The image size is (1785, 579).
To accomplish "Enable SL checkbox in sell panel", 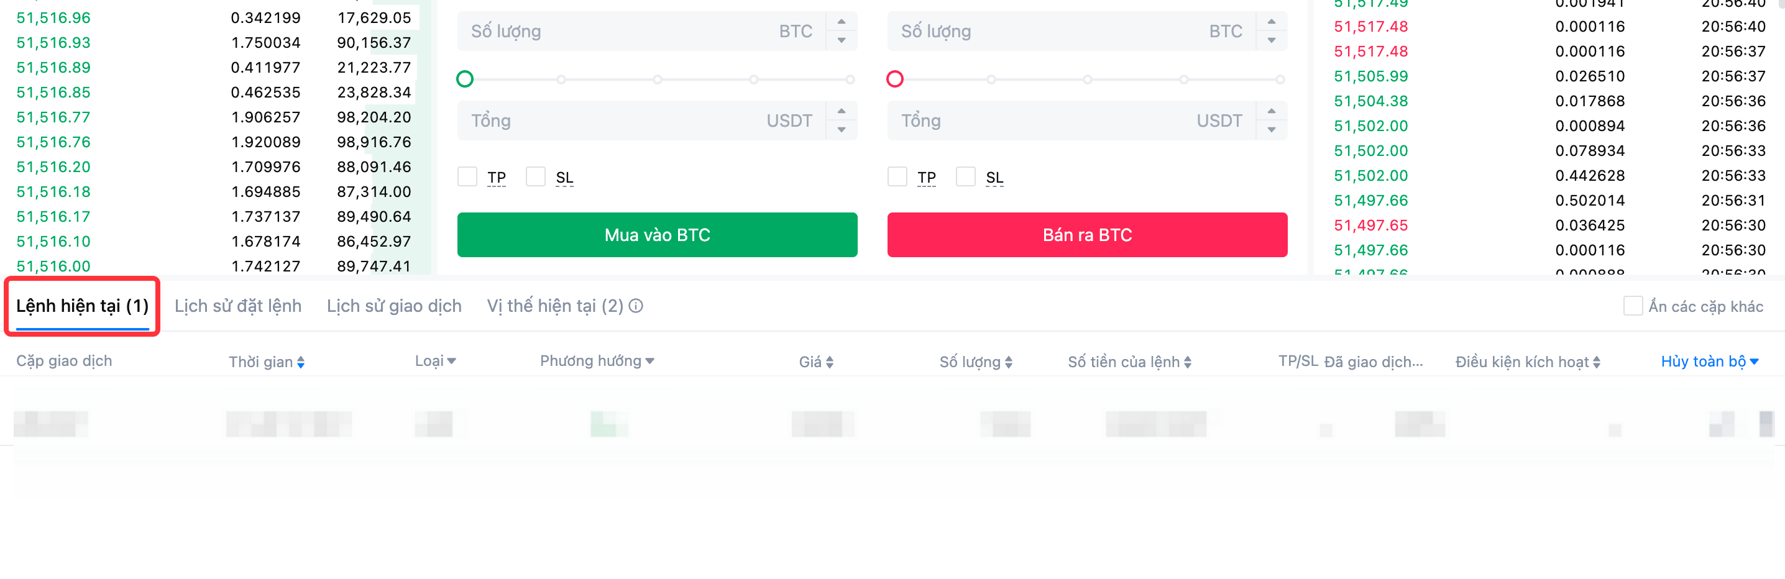I will coord(965,177).
